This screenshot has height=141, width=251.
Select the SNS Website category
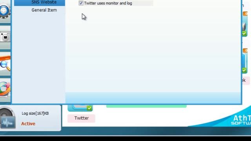[x=40, y=3]
